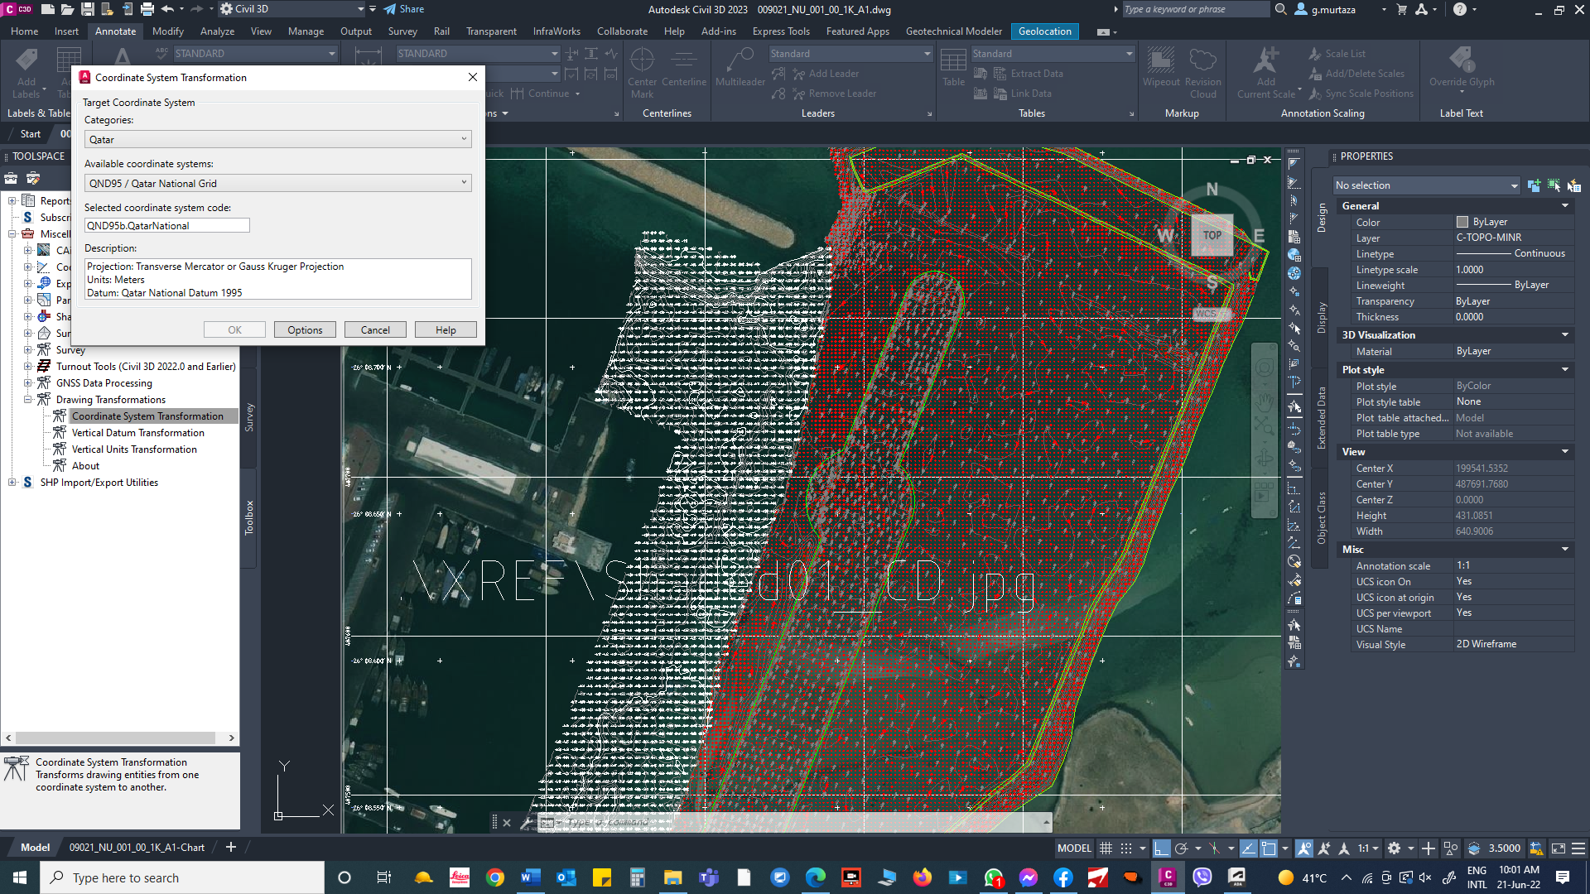Click the Geolocation ribbon tab
The height and width of the screenshot is (894, 1590).
click(1043, 31)
